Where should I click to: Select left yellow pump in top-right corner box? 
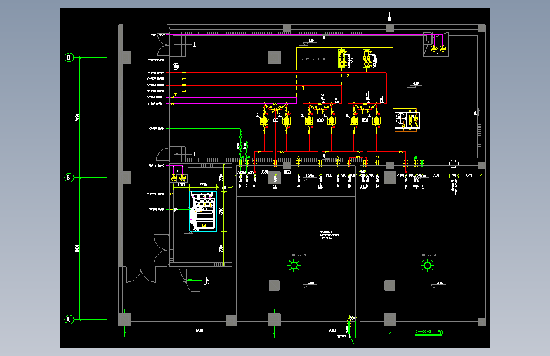pos(434,49)
